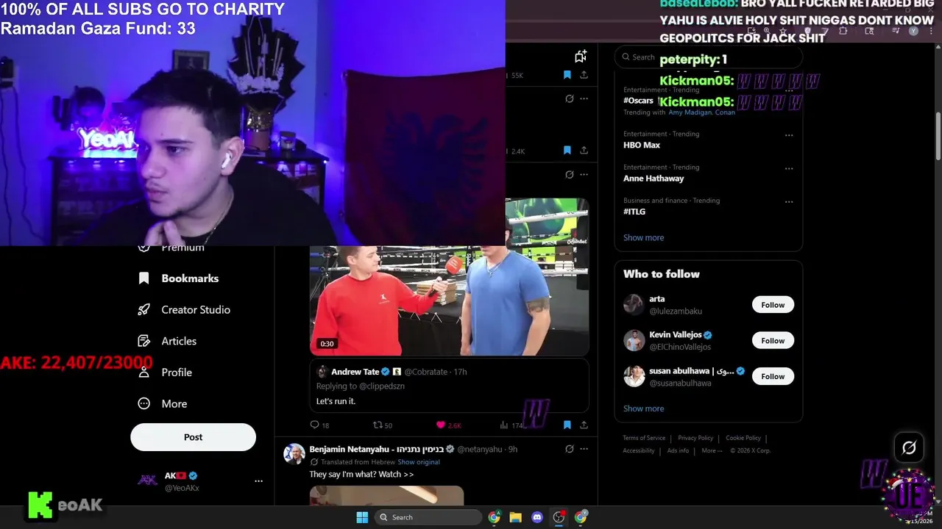Open account switcher dots next to @YeoAKx

point(258,481)
